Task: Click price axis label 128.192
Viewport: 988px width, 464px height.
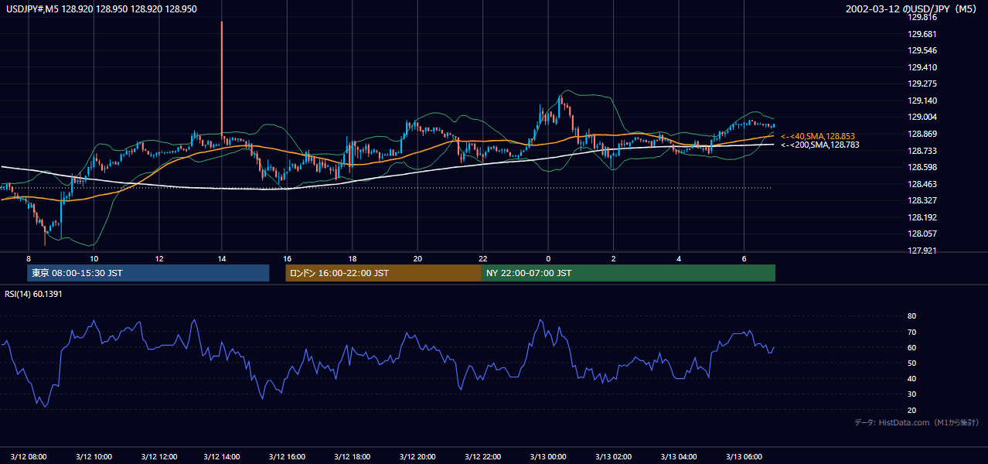Action: click(922, 217)
